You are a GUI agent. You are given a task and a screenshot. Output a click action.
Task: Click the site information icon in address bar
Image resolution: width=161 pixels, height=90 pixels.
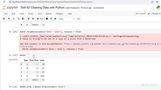click(10, 2)
